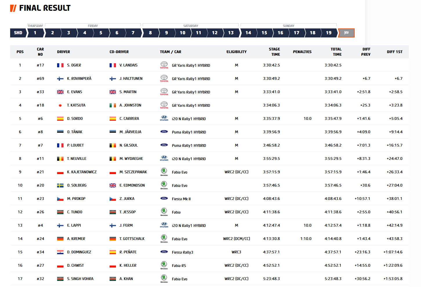Switch to the SHD shakedown tab

click(18, 33)
